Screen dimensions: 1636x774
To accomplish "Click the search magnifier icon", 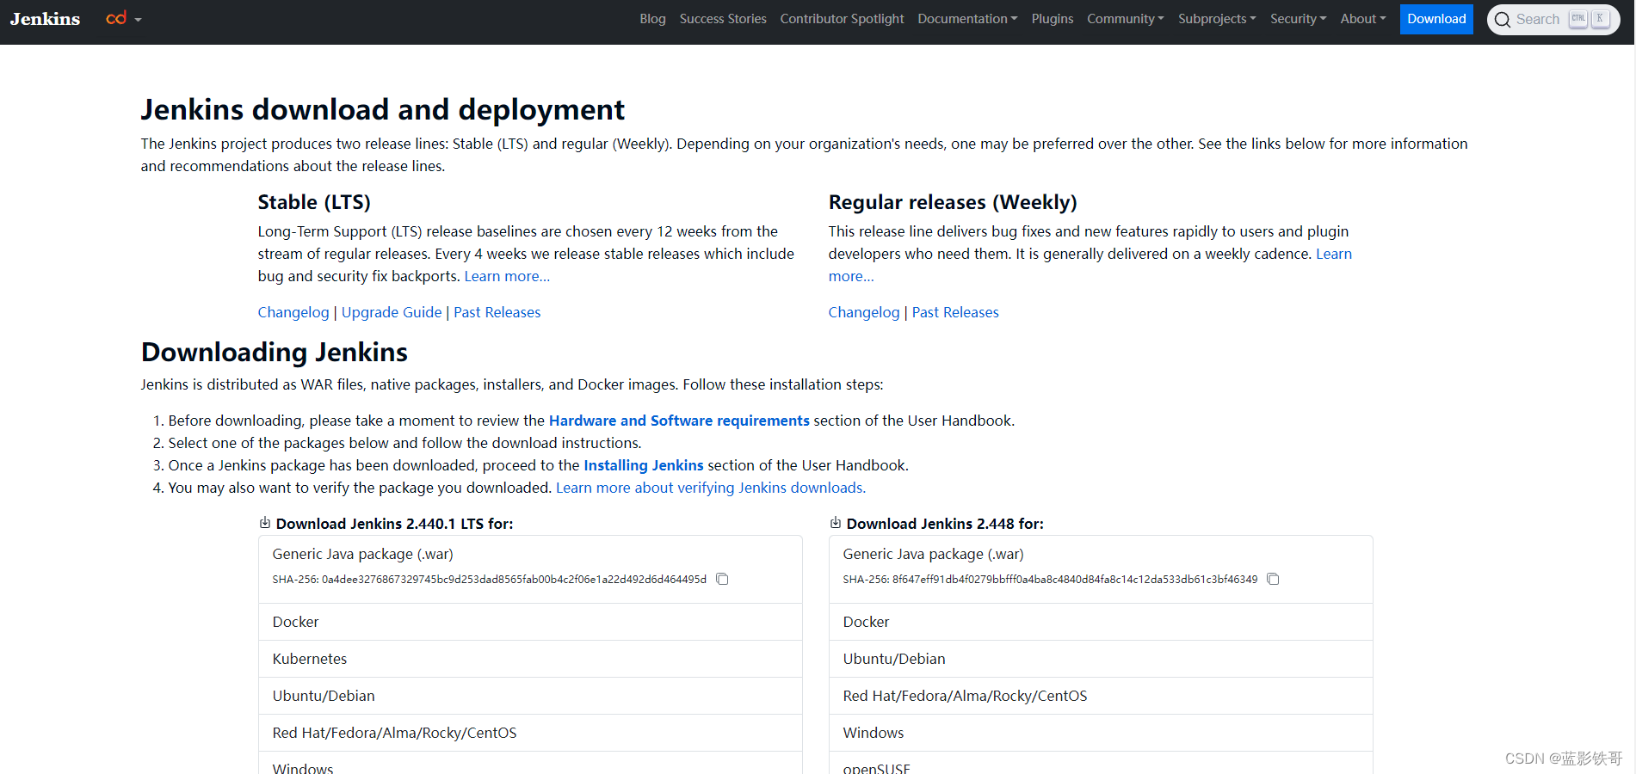I will (x=1503, y=20).
